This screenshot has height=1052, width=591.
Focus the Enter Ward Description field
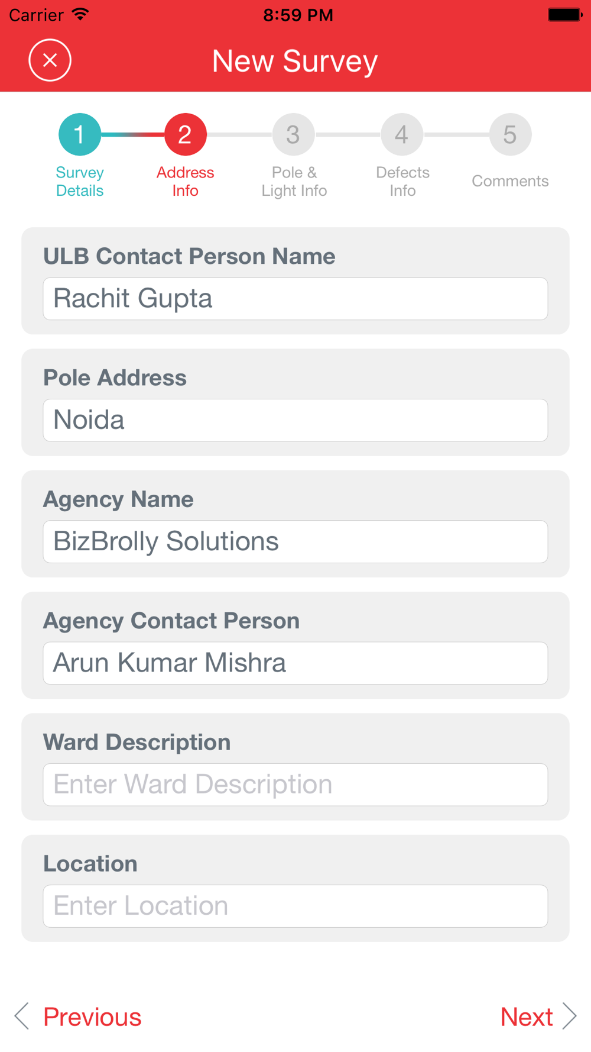(295, 785)
